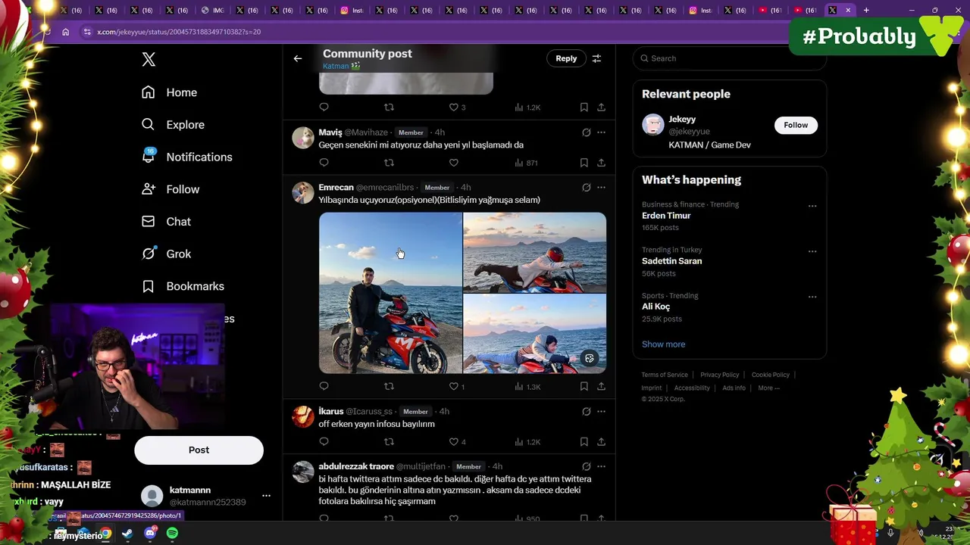970x545 pixels.
Task: Click Grok icon on Mavis's reply
Action: [x=586, y=132]
